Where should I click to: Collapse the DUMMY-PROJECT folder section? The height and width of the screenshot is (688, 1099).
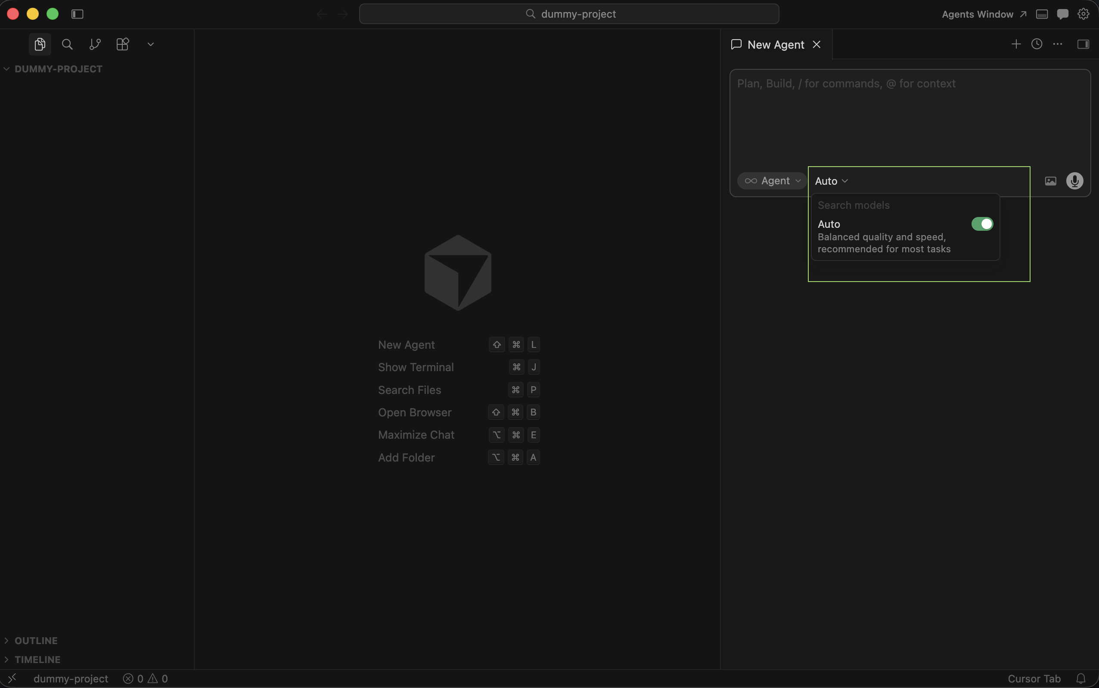click(58, 69)
